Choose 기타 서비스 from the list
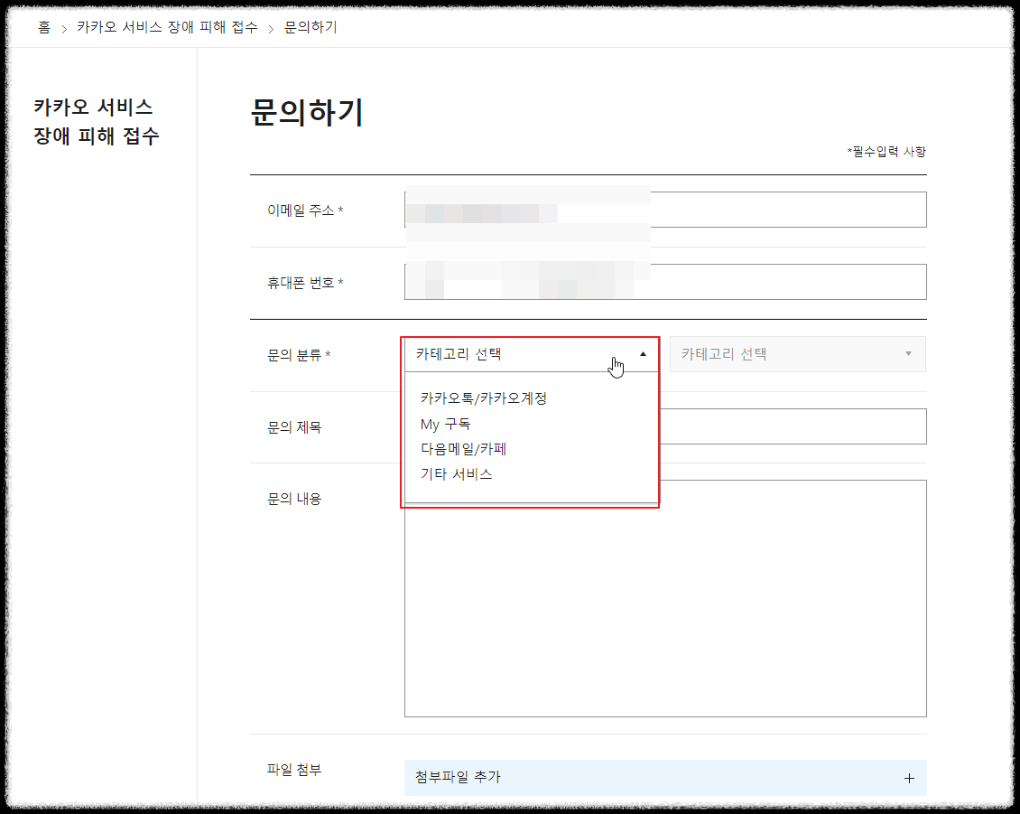 (x=456, y=474)
